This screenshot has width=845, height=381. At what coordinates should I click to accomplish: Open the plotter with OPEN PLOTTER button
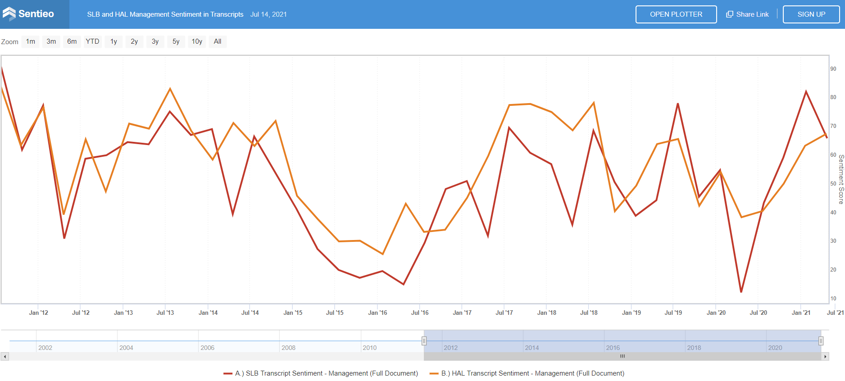click(x=676, y=14)
